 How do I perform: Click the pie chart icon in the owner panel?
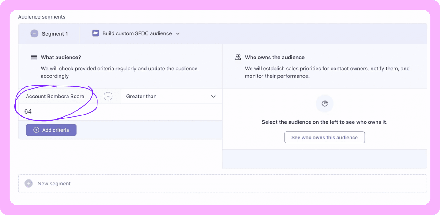(x=324, y=104)
